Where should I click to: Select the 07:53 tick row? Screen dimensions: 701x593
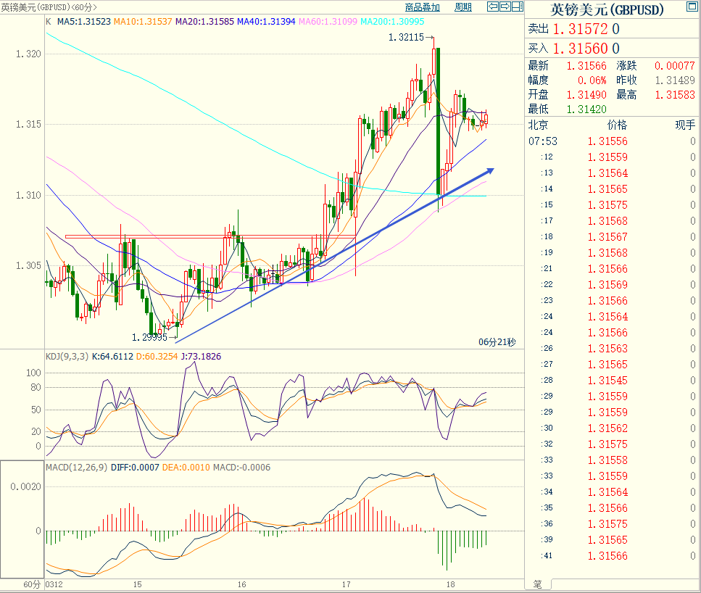pyautogui.click(x=612, y=141)
